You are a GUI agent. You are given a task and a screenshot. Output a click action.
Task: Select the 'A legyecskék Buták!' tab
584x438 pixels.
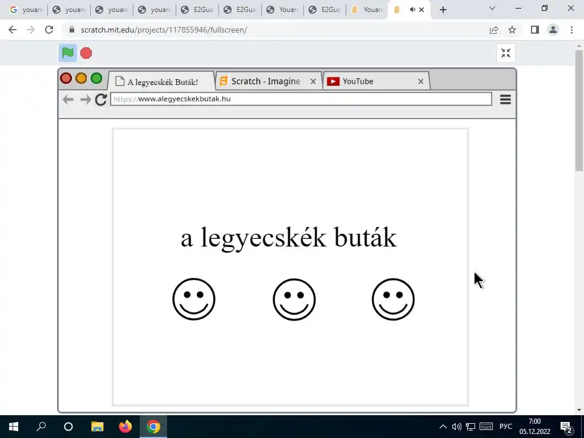[161, 81]
